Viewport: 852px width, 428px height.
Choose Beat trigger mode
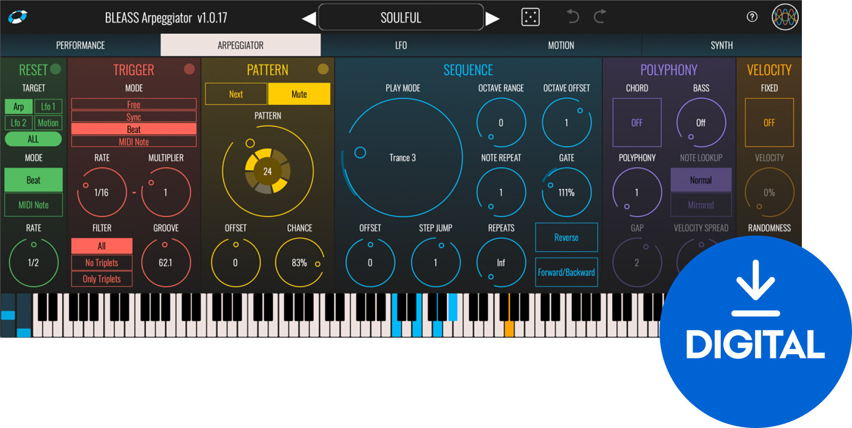coord(134,129)
